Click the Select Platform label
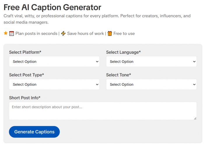 coord(25,52)
